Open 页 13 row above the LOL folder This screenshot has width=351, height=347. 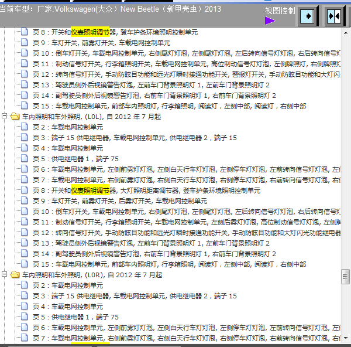click(x=151, y=85)
